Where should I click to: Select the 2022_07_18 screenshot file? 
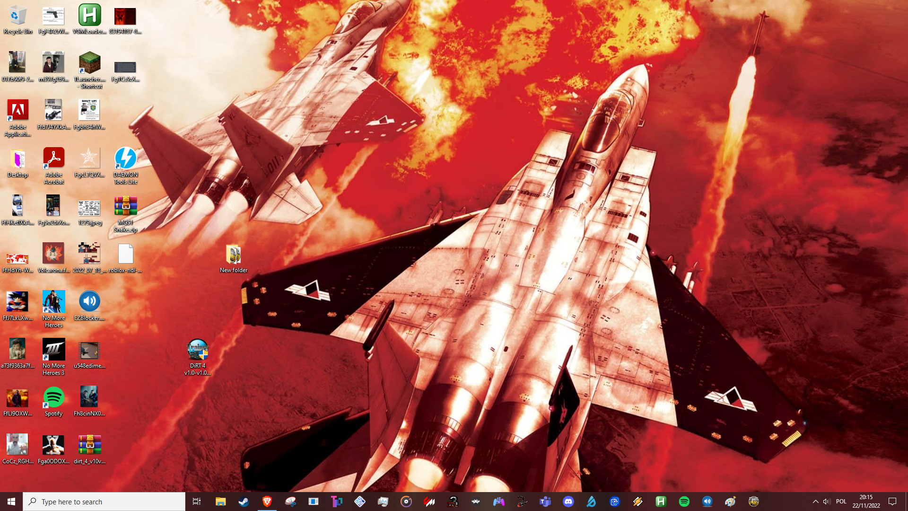tap(89, 258)
